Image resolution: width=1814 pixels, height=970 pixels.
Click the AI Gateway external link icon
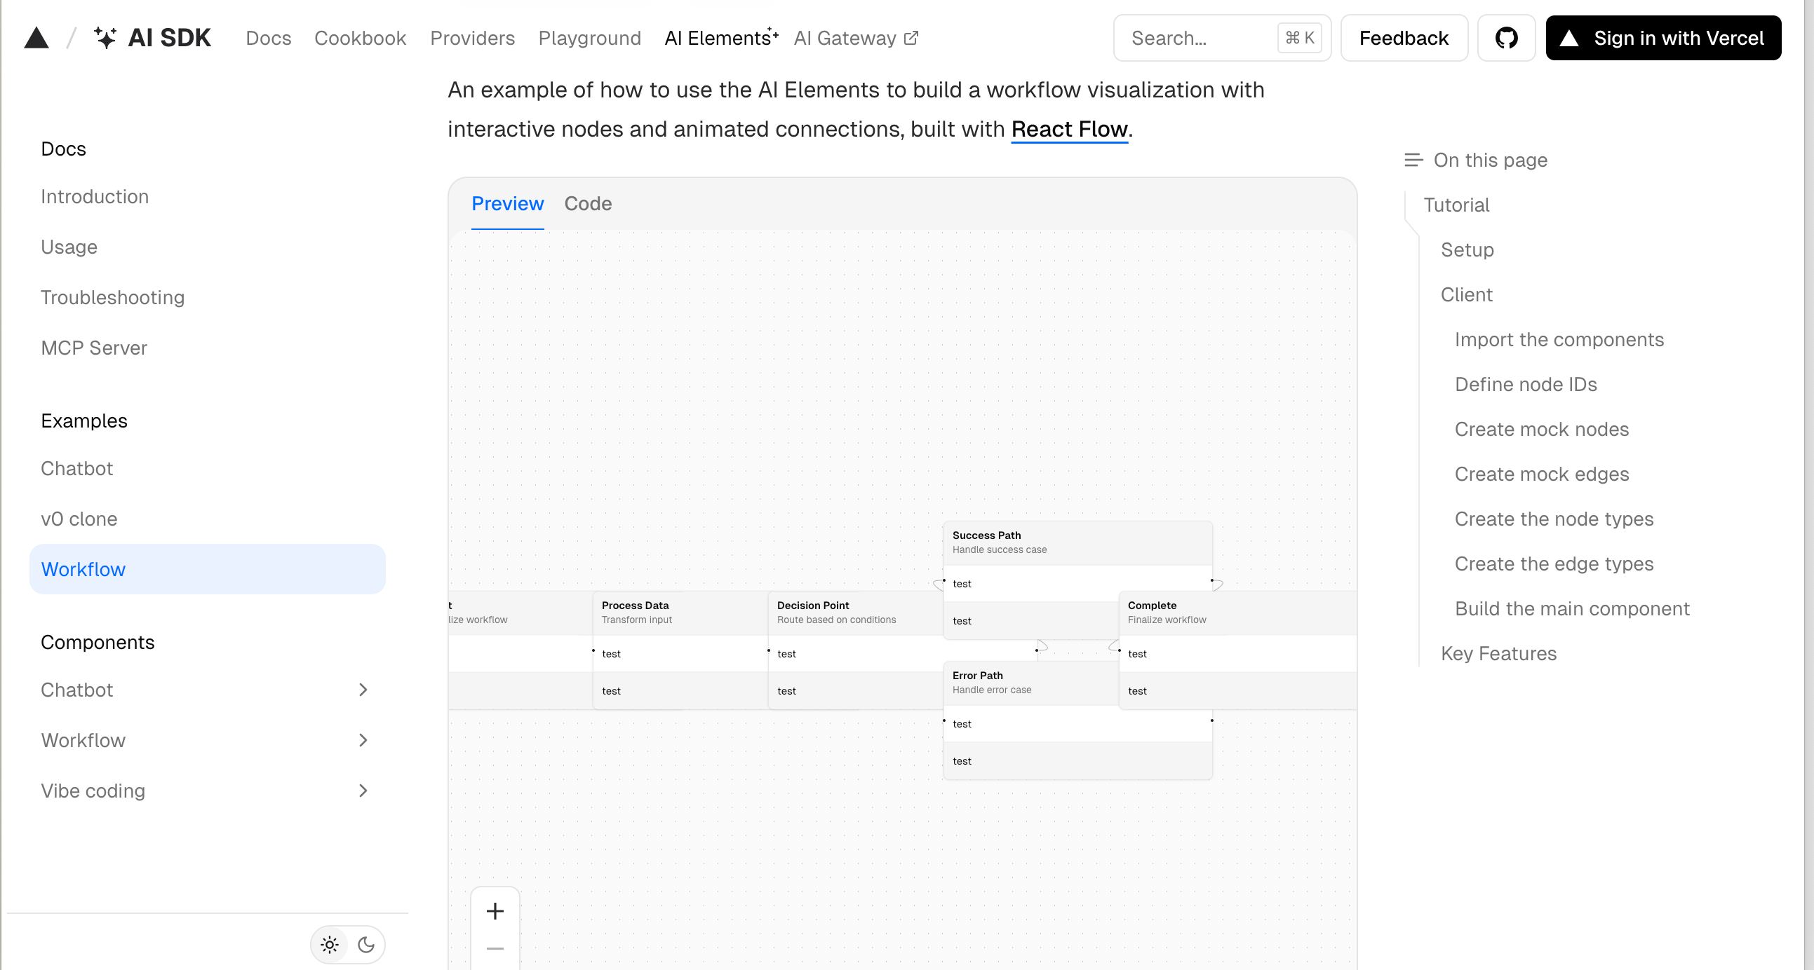coord(911,38)
